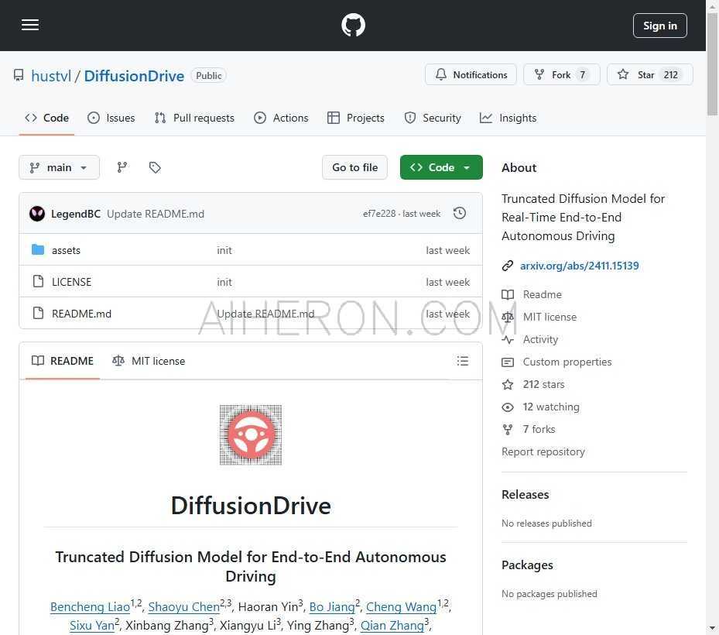
Task: Click the vertical page scrollbar thumb
Action: (712, 64)
